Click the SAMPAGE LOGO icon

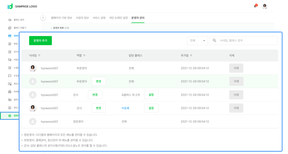(10, 6)
